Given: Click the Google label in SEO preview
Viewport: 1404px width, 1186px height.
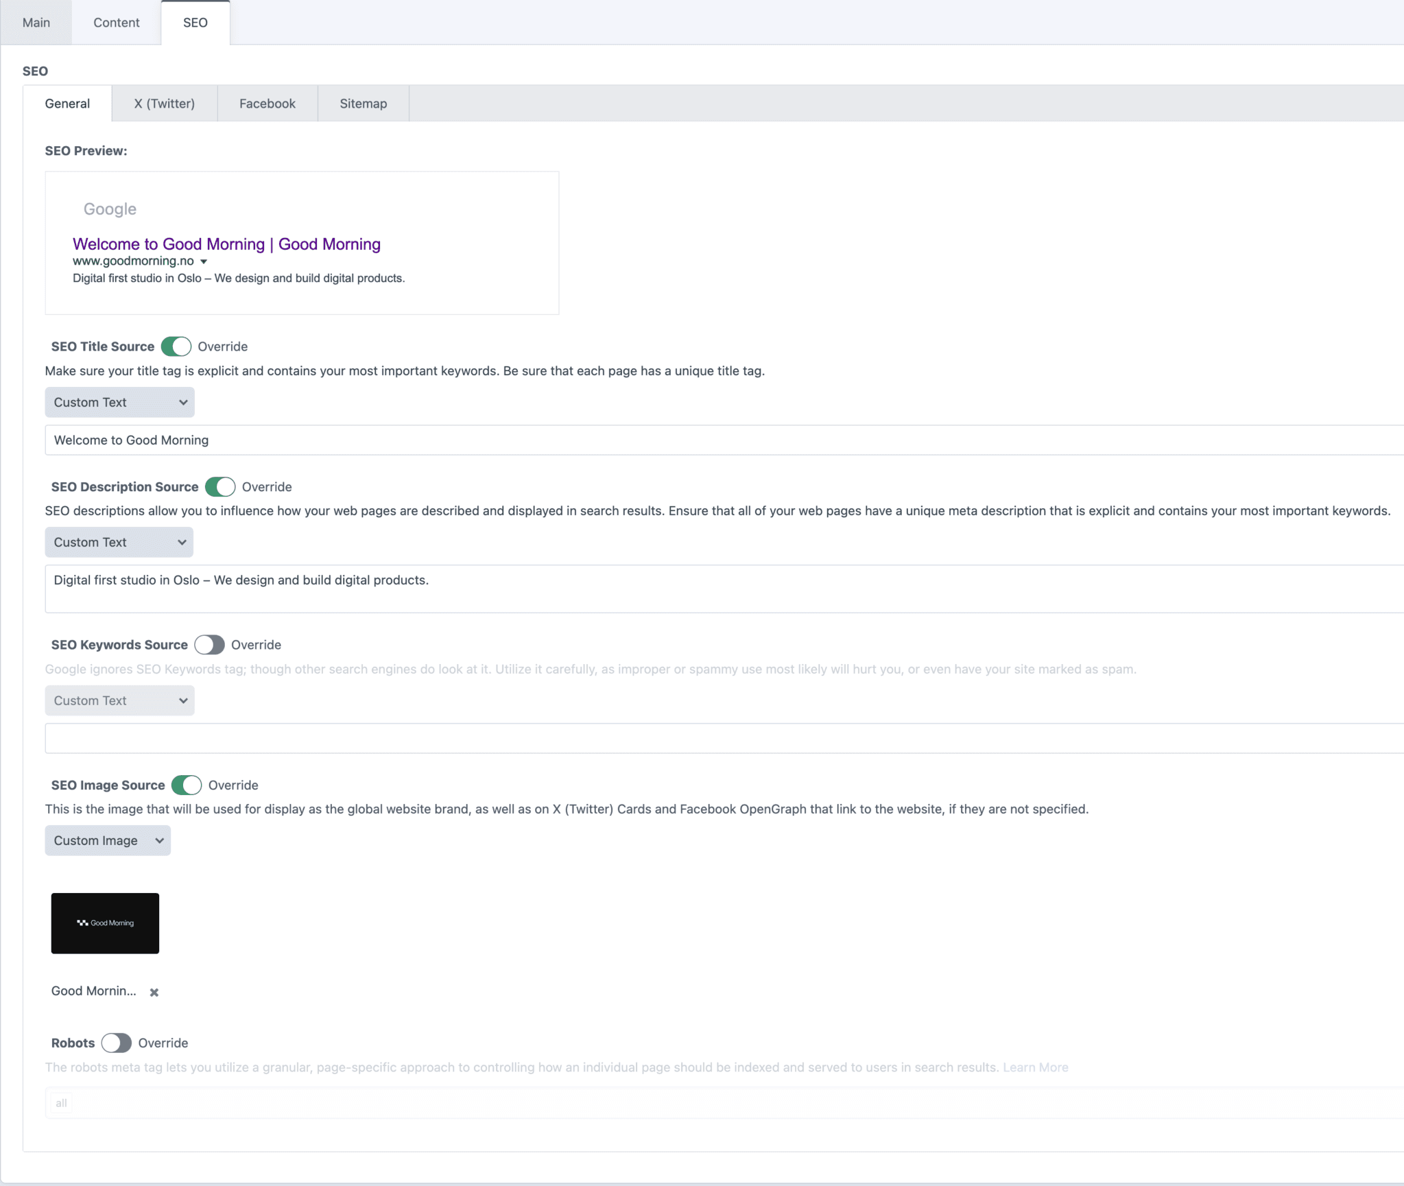Looking at the screenshot, I should pyautogui.click(x=110, y=209).
